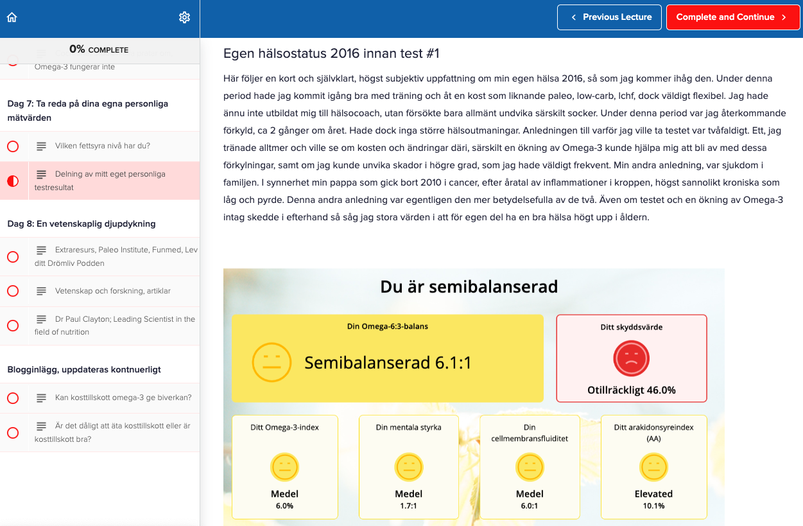The height and width of the screenshot is (526, 803).
Task: Open 'Dr Paul Clayton; Leading Scientist' lecture
Action: tap(100, 326)
